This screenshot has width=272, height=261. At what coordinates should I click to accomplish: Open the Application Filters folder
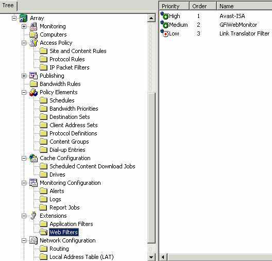(71, 224)
